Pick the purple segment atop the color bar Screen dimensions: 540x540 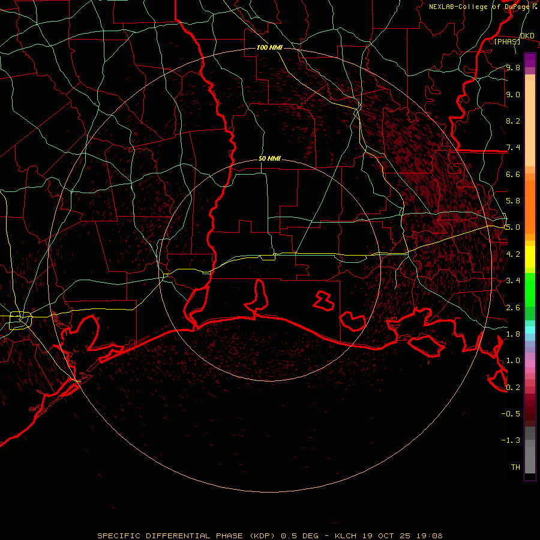coord(530,60)
